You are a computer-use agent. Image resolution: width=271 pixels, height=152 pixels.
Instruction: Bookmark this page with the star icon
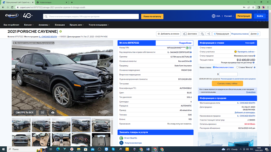point(253,7)
